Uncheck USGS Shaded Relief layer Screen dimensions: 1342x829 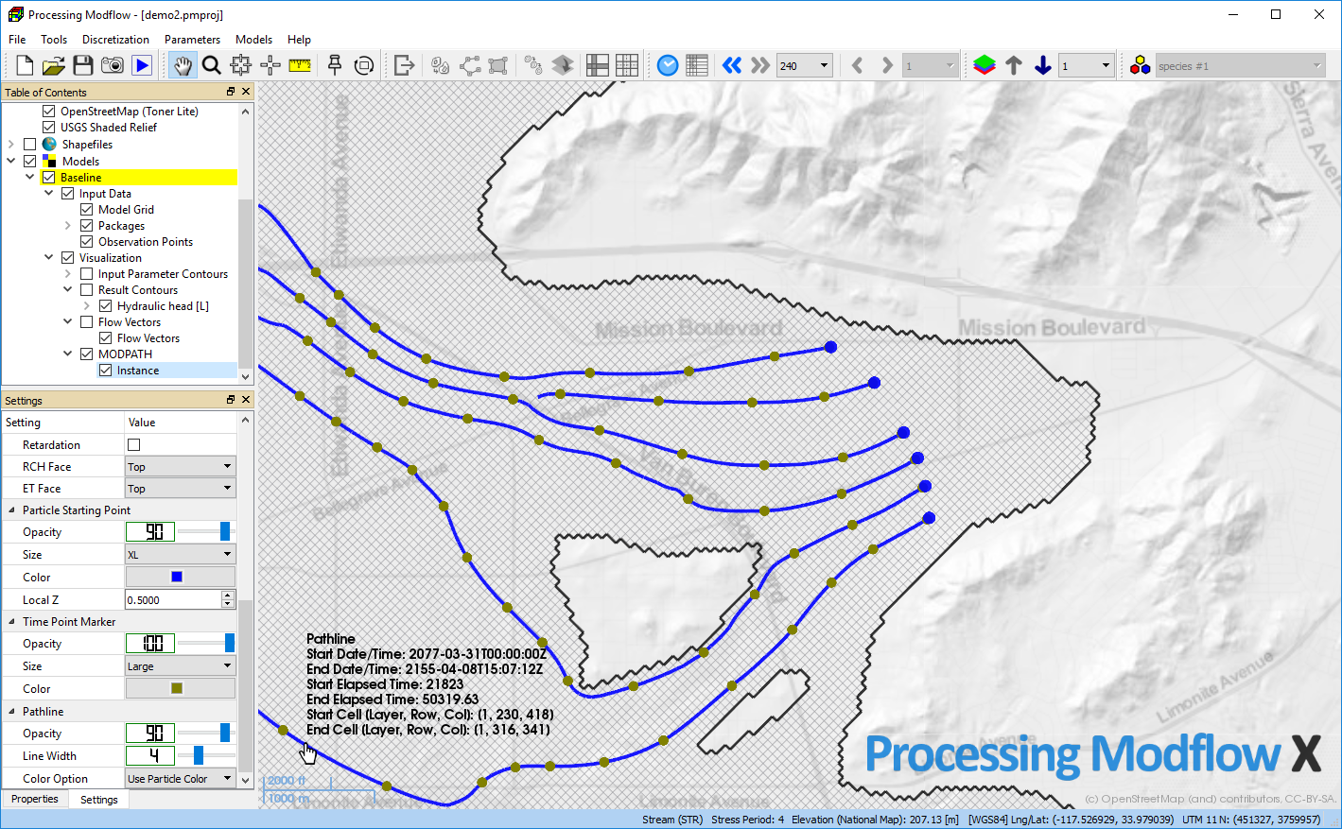[x=49, y=128]
